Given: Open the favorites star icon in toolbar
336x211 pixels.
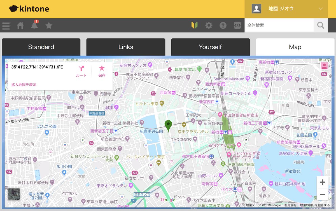Looking at the screenshot, I should click(49, 25).
